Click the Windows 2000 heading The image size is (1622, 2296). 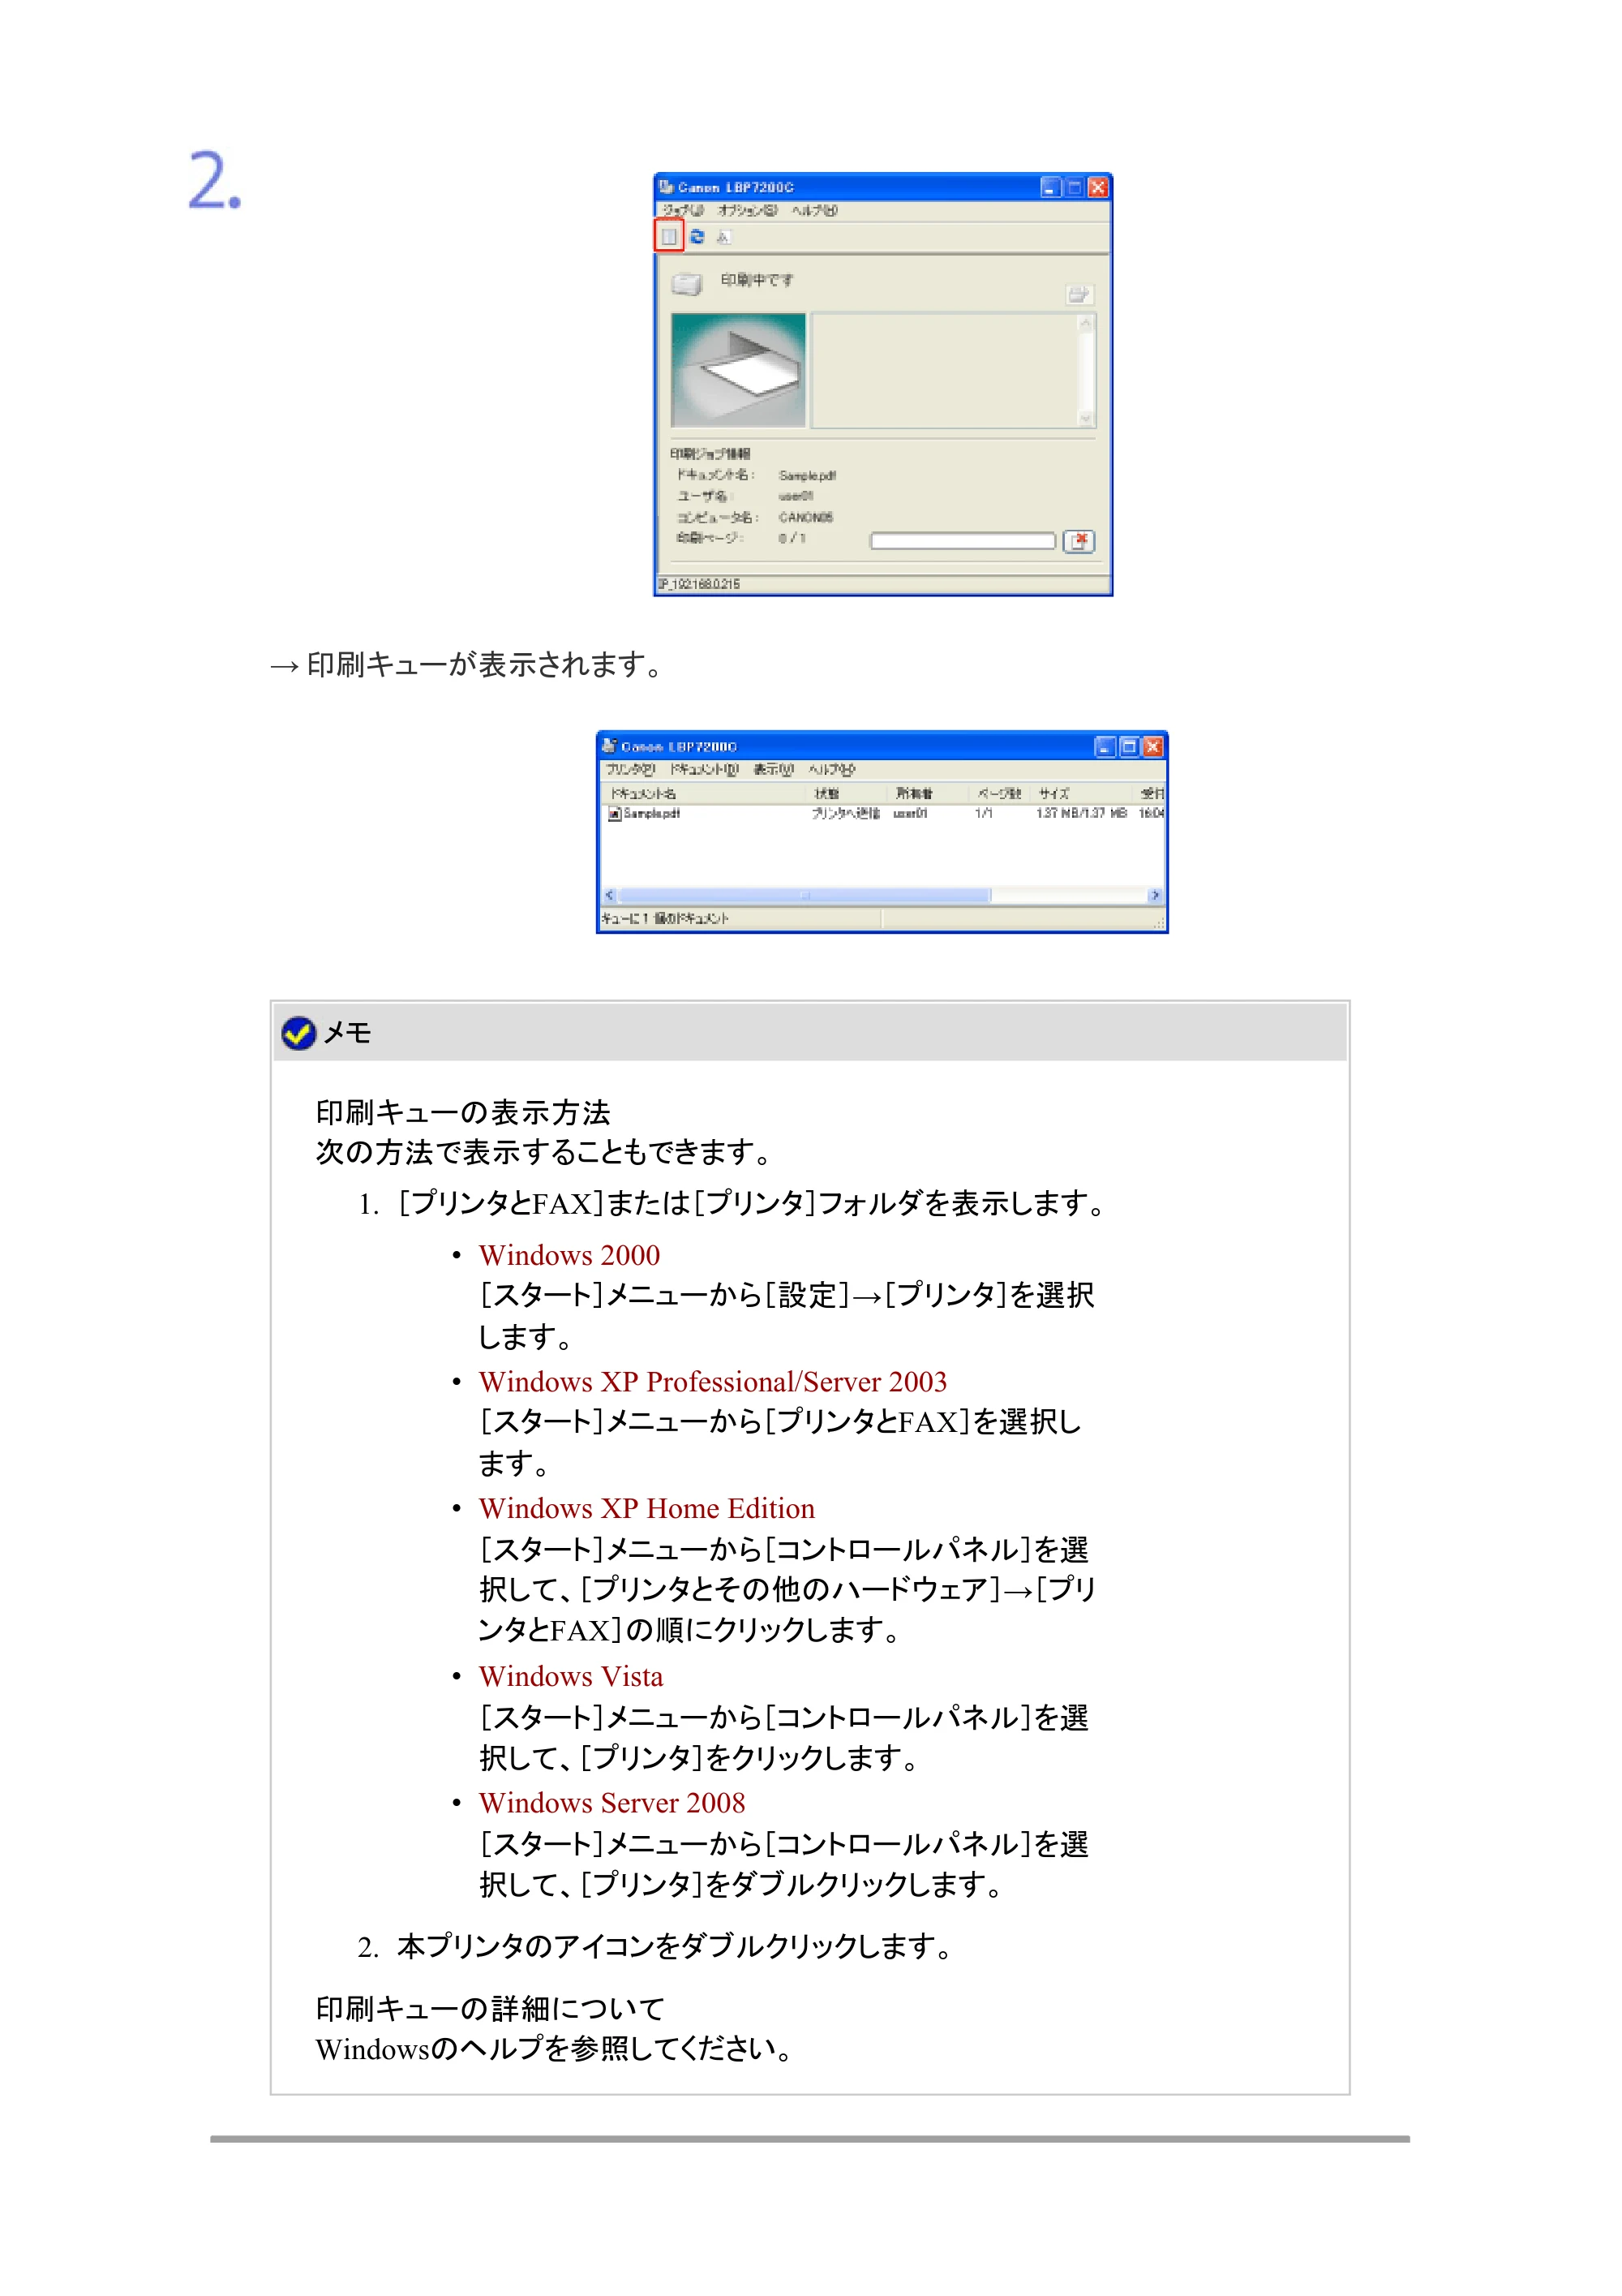[x=569, y=1255]
